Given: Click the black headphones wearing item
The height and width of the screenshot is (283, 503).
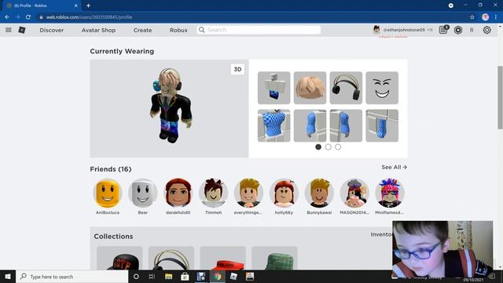Looking at the screenshot, I should [x=346, y=88].
